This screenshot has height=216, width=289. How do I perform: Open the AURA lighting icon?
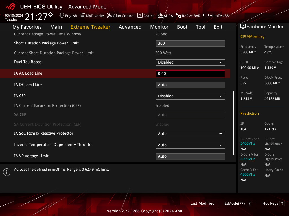point(160,16)
